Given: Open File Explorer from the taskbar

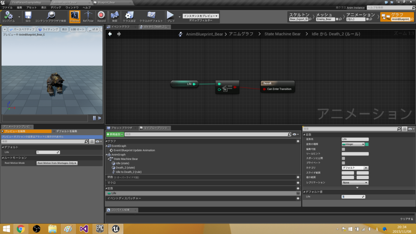Looking at the screenshot, I should coord(52,229).
